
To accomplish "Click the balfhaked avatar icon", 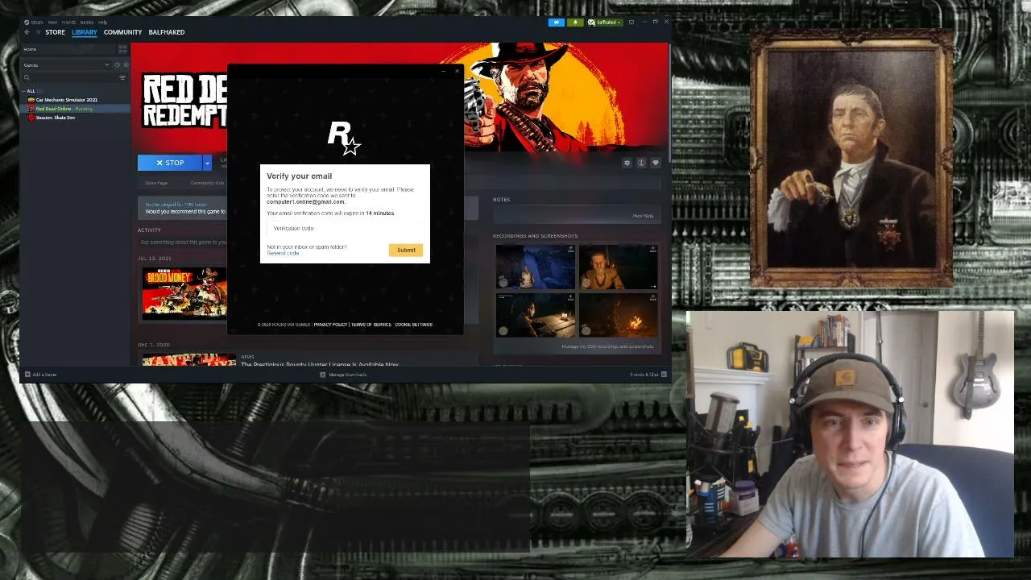I will tap(592, 22).
